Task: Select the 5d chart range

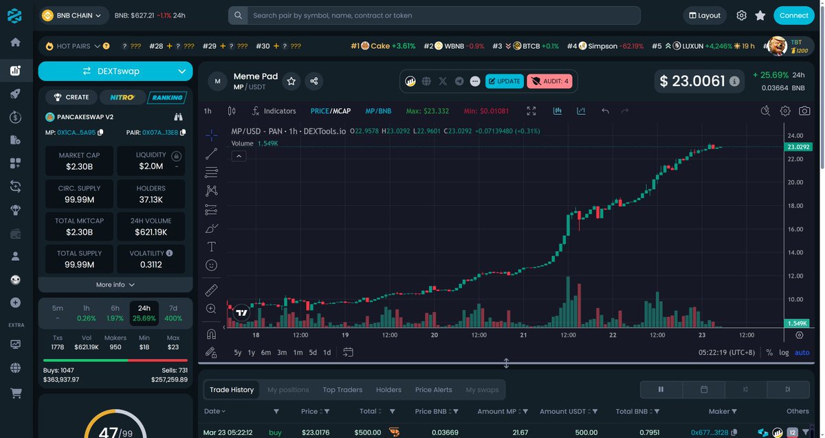Action: 313,352
